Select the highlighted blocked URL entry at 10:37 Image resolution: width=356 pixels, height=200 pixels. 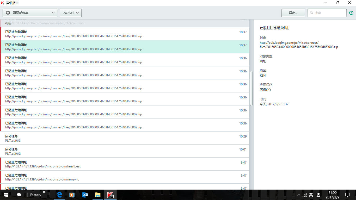coord(125,47)
